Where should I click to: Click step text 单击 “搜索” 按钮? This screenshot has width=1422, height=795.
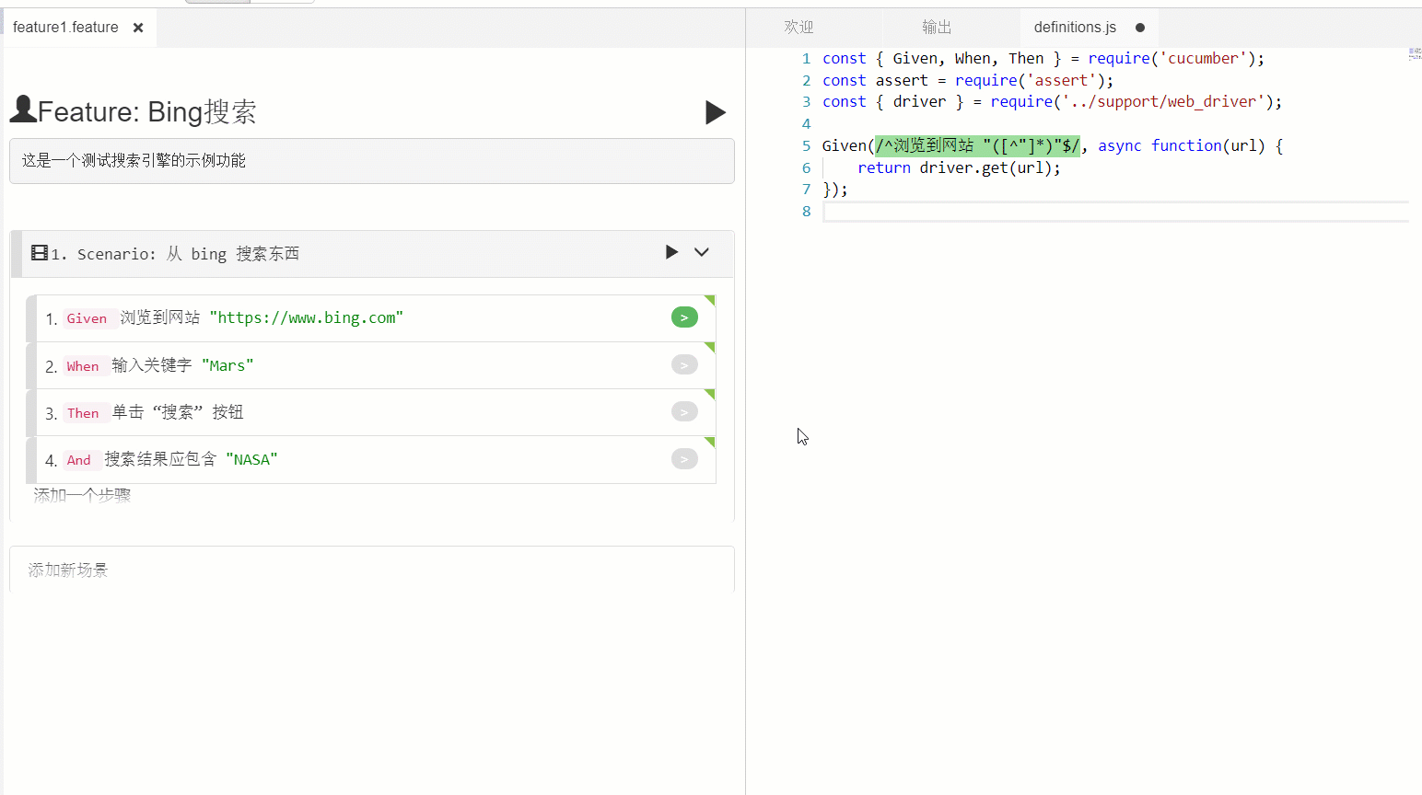tap(178, 412)
